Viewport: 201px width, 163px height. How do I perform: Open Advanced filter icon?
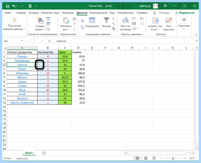click(114, 29)
